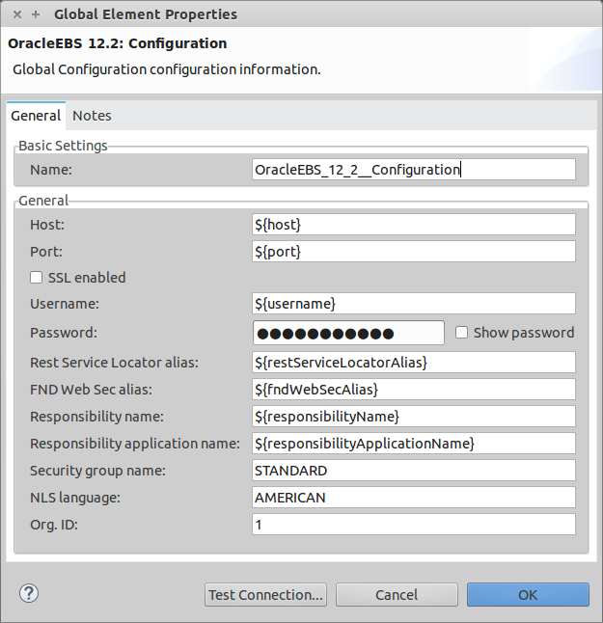603x623 pixels.
Task: Close the Global Element Properties dialog
Action: (x=17, y=14)
